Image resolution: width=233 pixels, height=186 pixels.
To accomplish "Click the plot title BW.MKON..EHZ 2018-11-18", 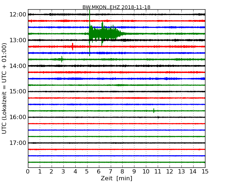I will pos(116,7).
